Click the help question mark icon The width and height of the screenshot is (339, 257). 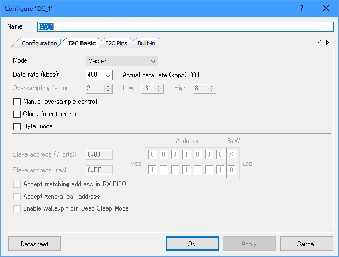[302, 8]
